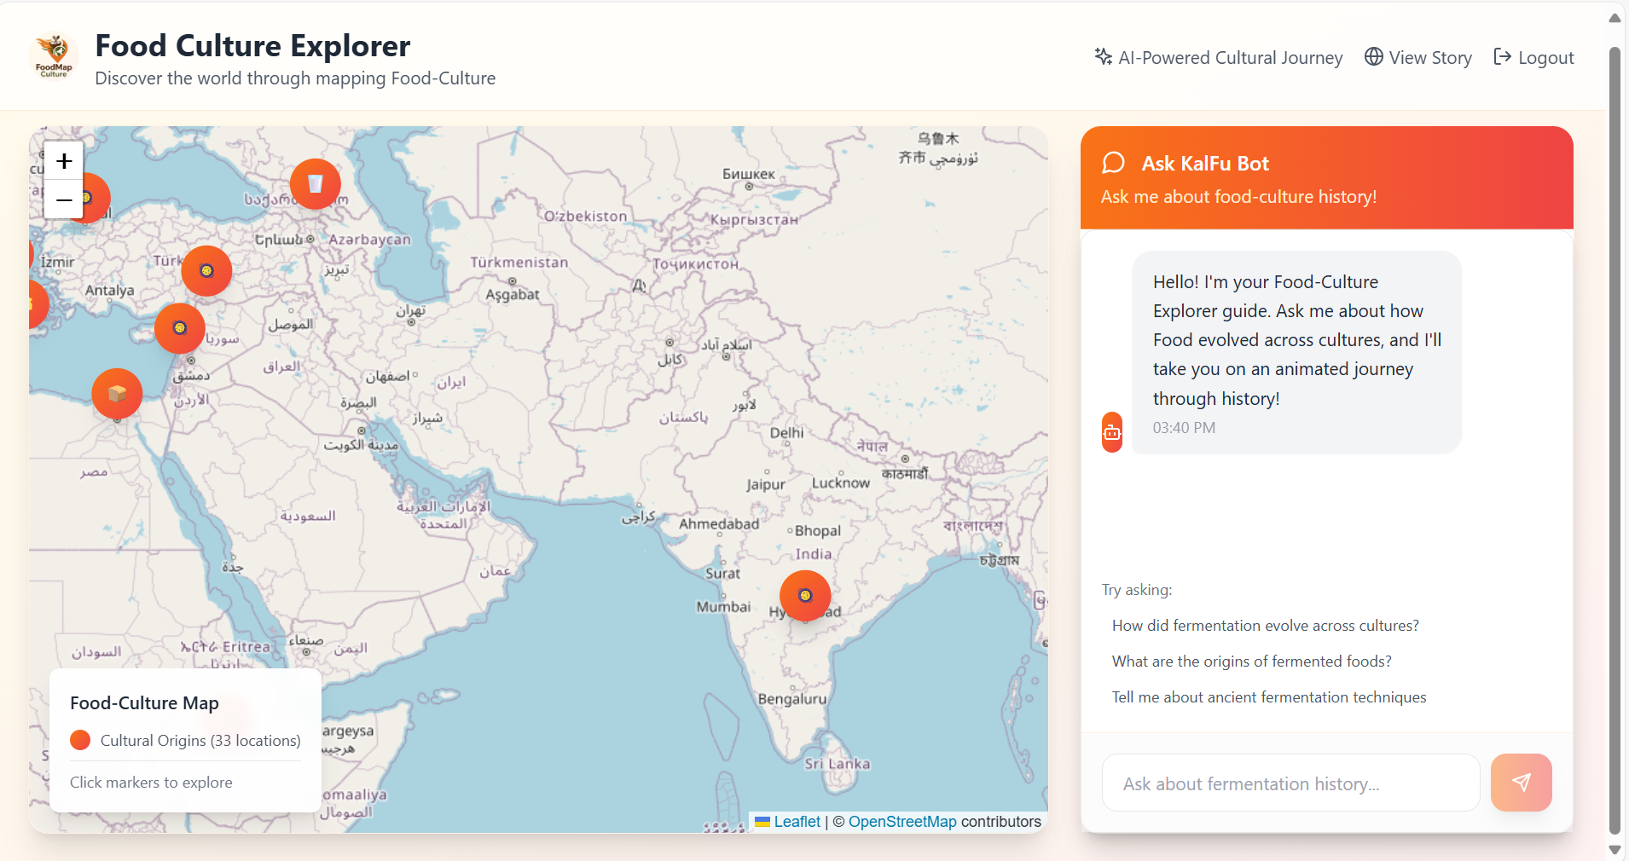The image size is (1629, 861).
Task: Select the KalFu Bot avatar icon
Action: click(1111, 431)
